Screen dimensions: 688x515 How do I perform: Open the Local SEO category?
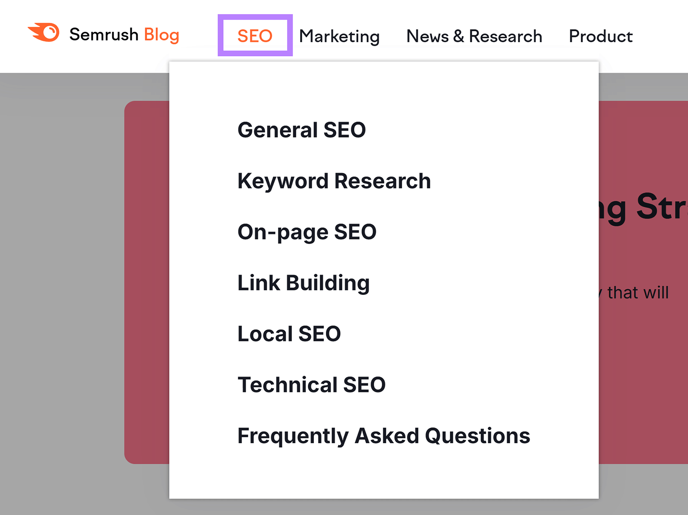pyautogui.click(x=289, y=334)
